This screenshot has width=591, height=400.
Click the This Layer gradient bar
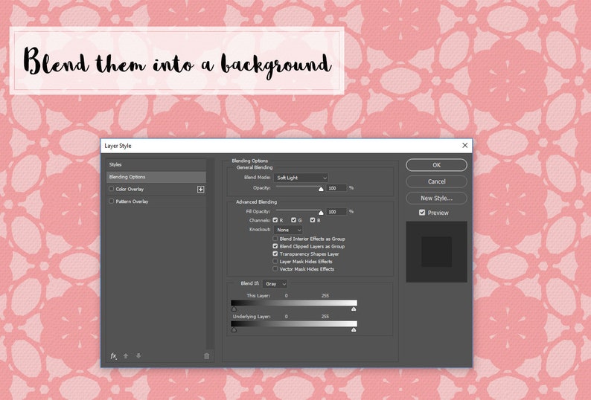tap(294, 303)
